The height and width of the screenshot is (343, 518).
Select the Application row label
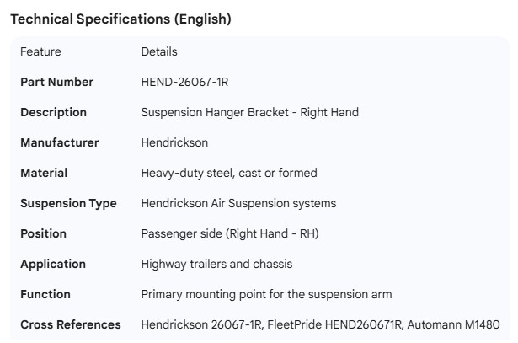click(53, 265)
